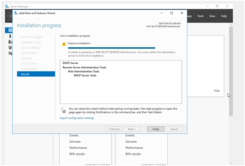The width and height of the screenshot is (245, 166).
Task: Open Export configuration settings link
Action: point(77,118)
